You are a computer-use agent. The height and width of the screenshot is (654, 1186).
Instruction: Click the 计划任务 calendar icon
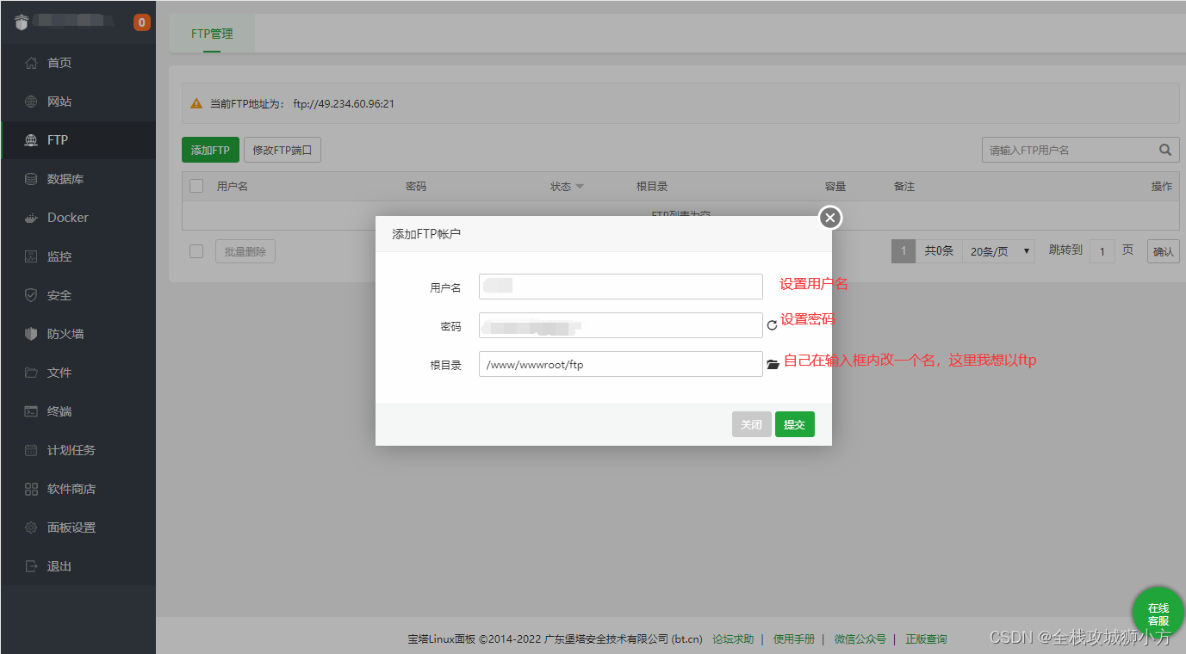pos(31,450)
